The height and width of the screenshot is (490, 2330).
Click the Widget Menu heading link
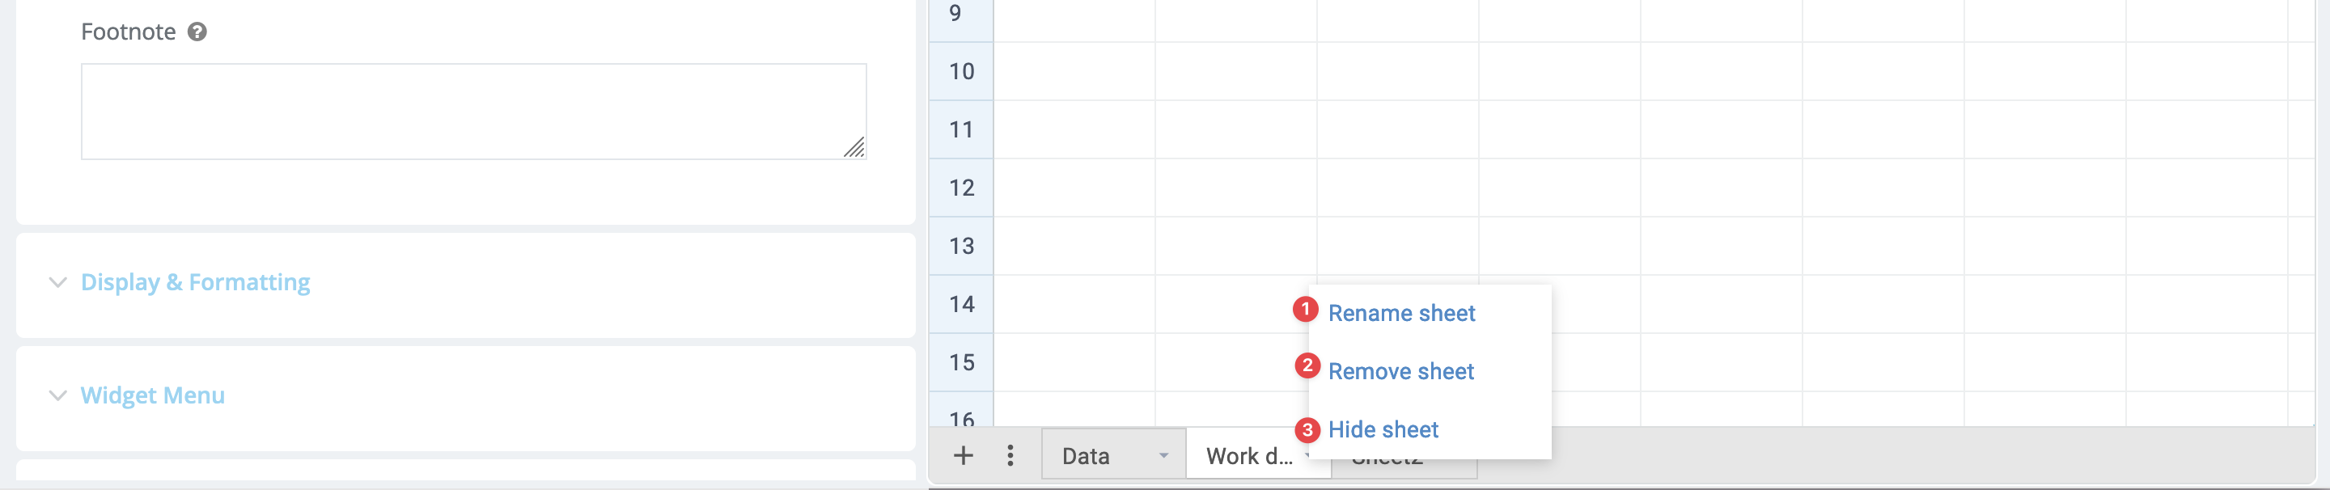pyautogui.click(x=153, y=395)
